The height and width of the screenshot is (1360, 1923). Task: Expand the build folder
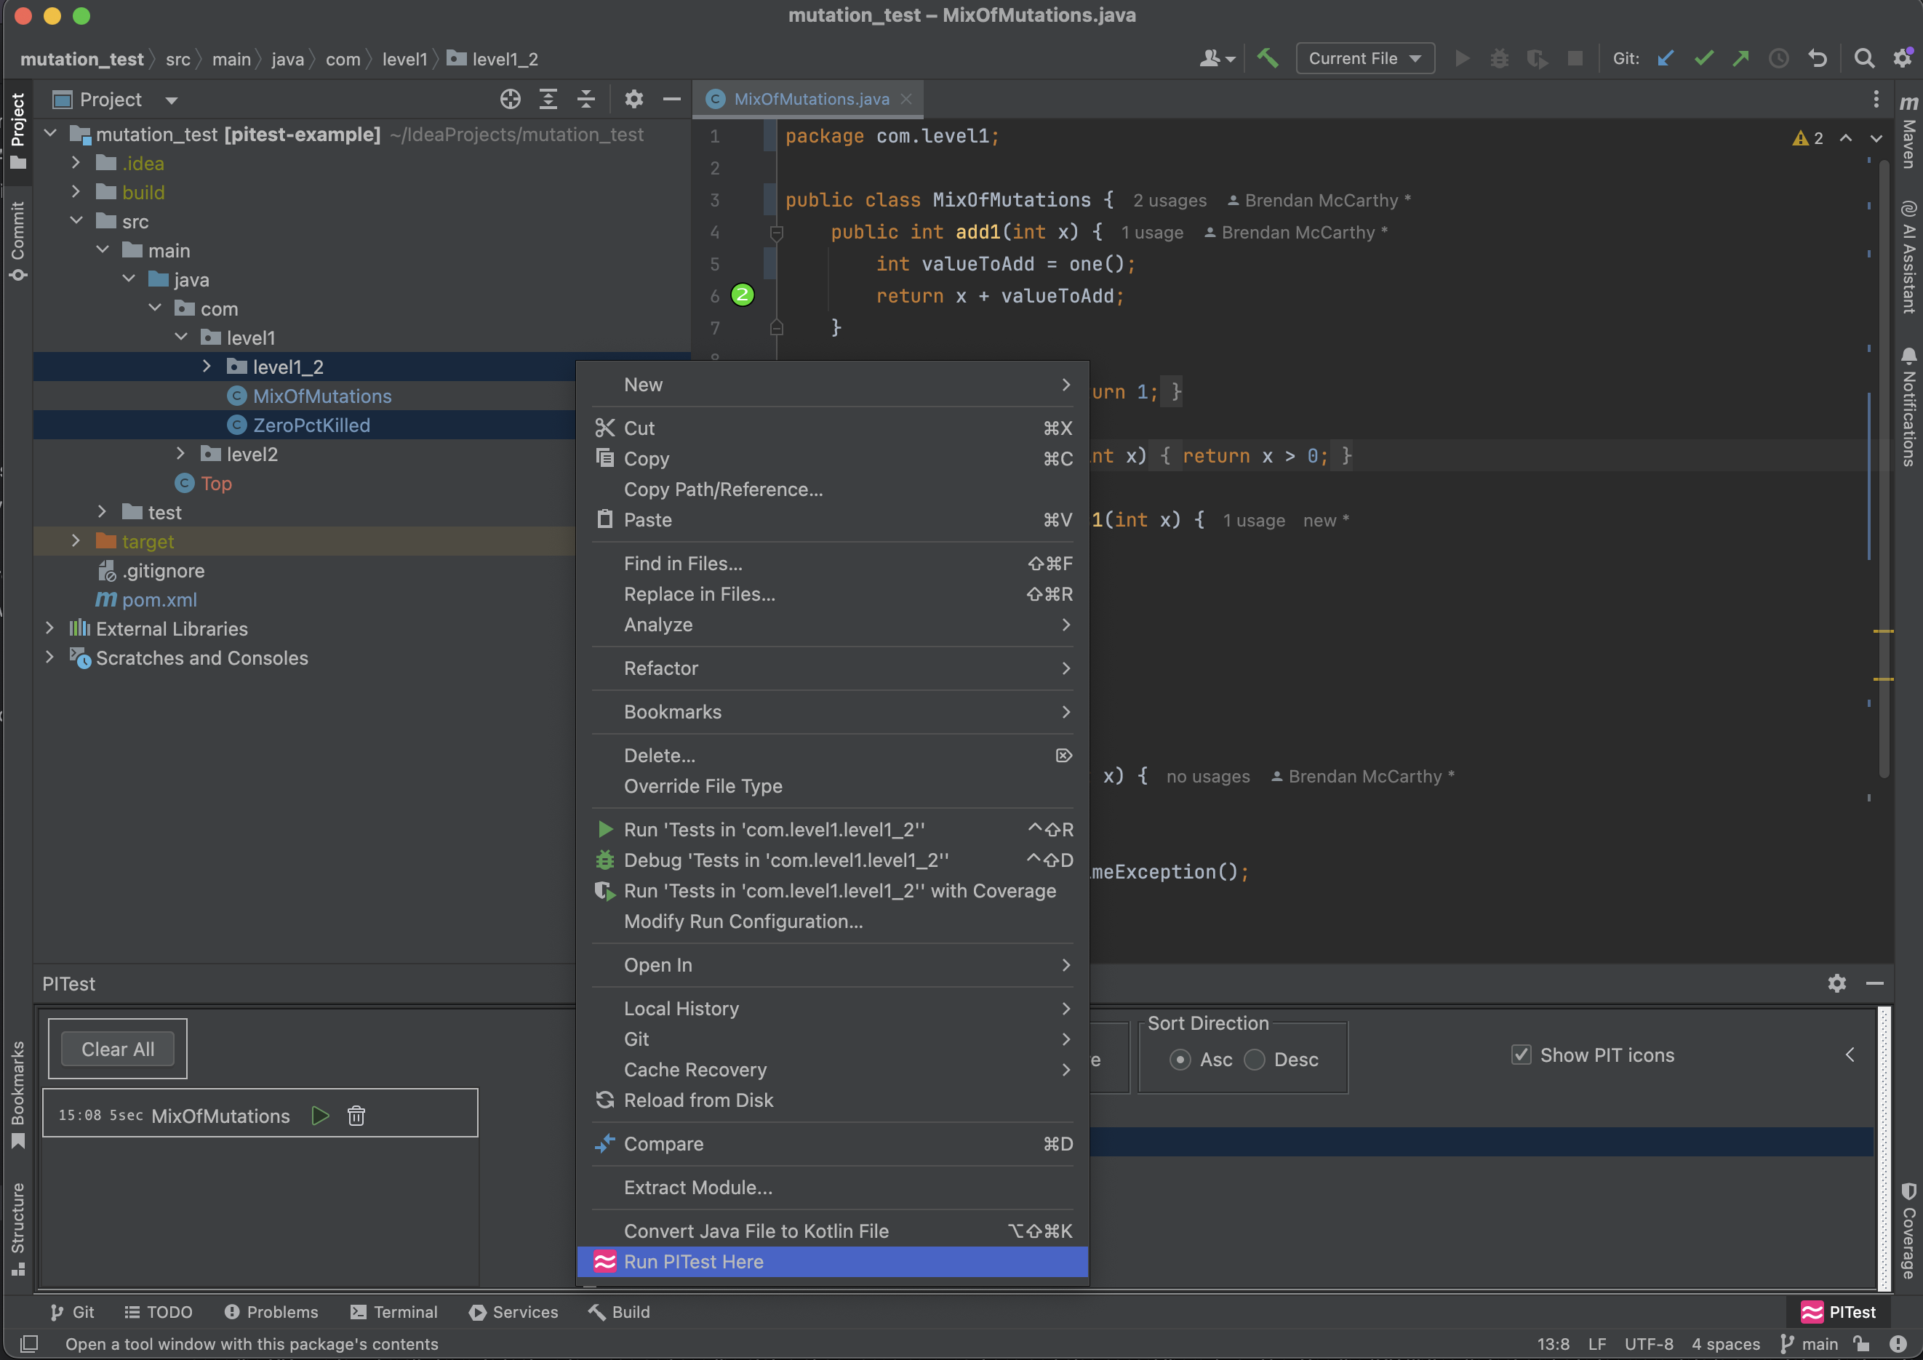pos(76,192)
